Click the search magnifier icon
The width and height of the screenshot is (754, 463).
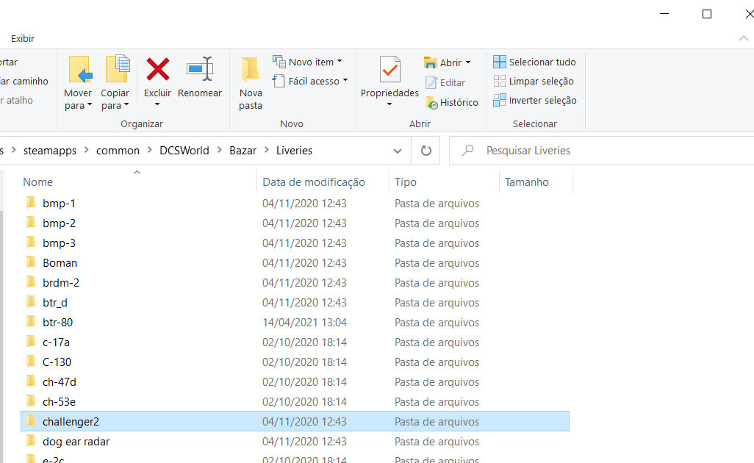click(467, 151)
